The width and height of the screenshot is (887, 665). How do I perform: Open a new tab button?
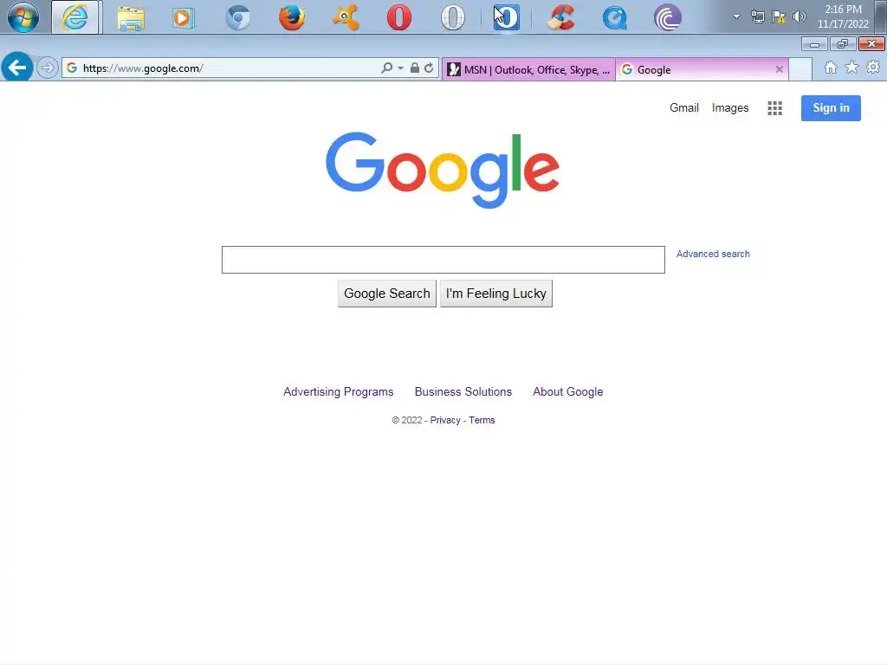(800, 69)
